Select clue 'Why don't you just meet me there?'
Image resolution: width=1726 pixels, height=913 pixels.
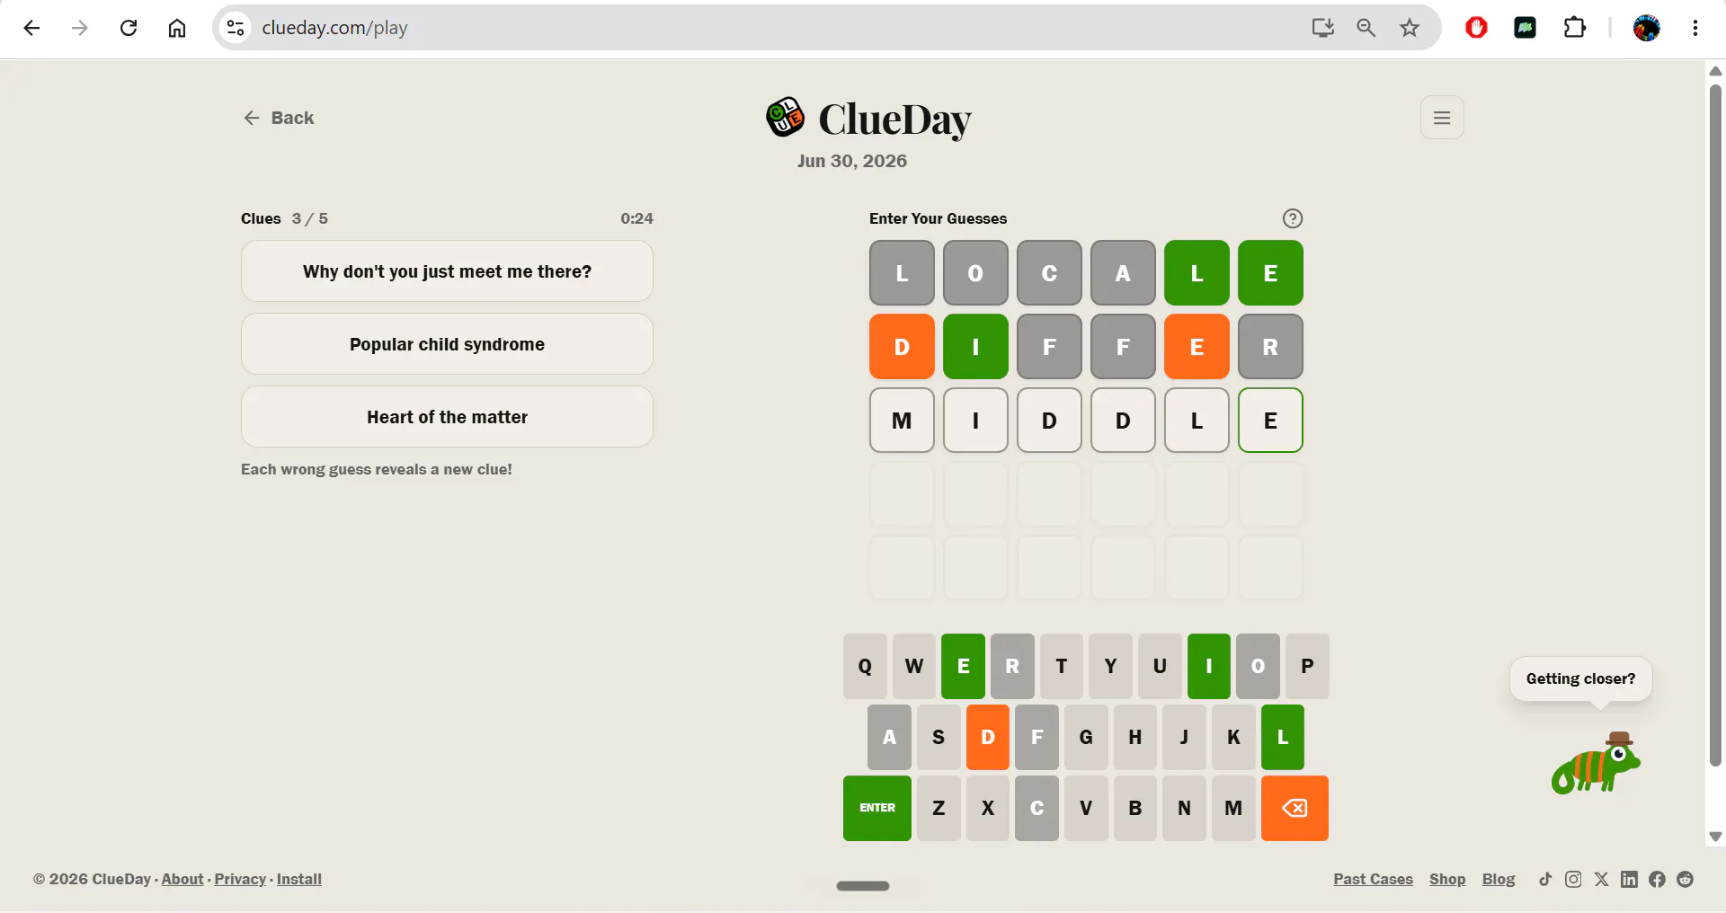pyautogui.click(x=447, y=271)
